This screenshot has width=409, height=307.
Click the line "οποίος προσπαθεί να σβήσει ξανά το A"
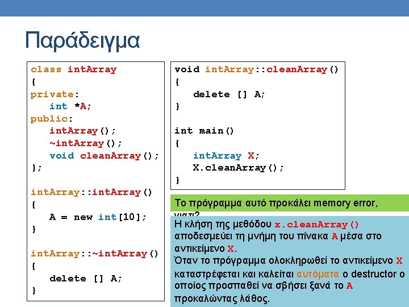[264, 285]
